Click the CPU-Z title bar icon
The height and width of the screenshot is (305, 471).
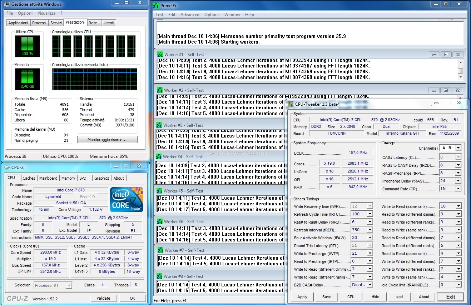click(x=7, y=167)
